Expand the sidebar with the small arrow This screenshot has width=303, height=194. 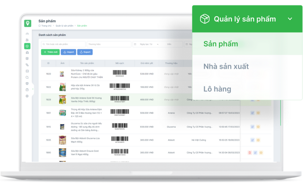point(33,89)
